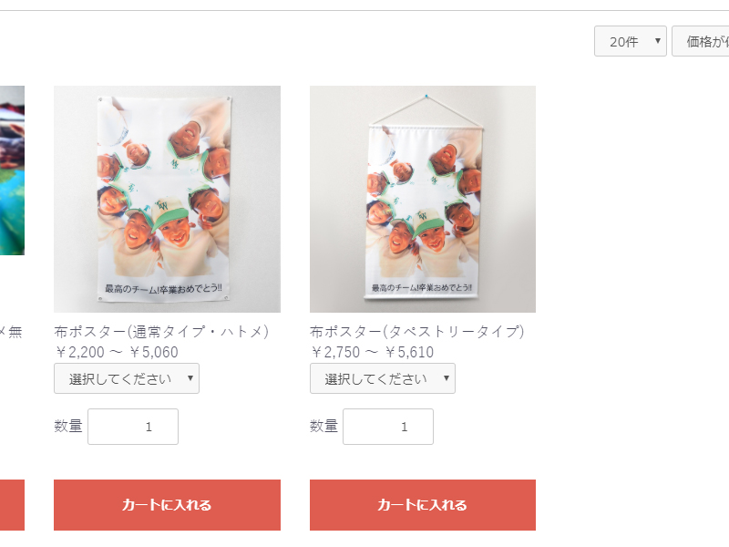Open the 布ポスター(タペストリータイプ) title link
Screen dimensions: 729x547
click(417, 332)
